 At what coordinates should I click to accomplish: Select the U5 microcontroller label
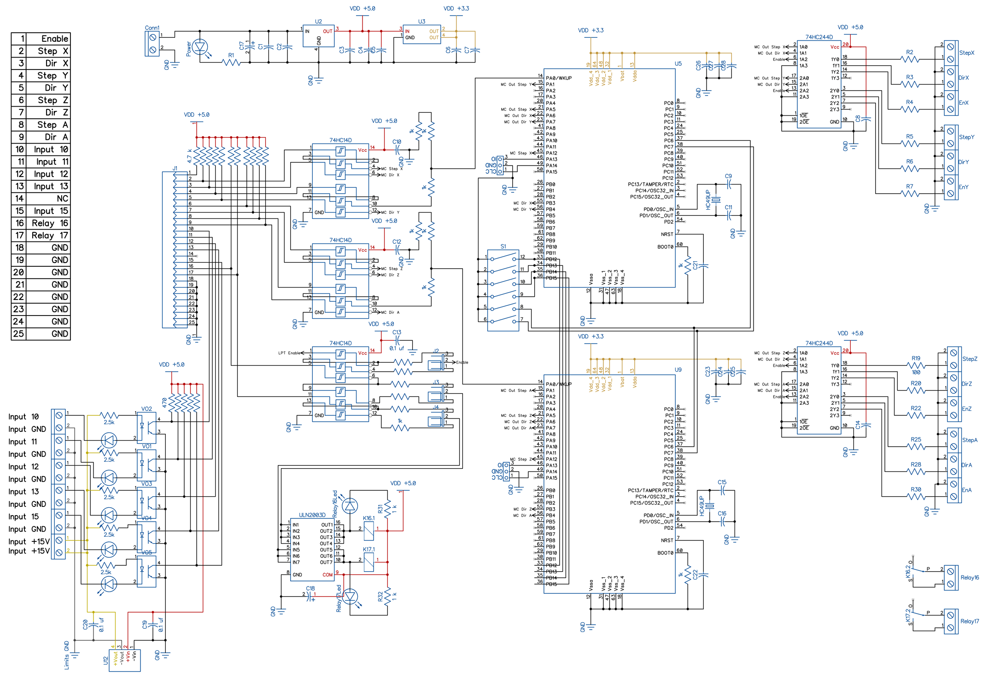pyautogui.click(x=678, y=64)
